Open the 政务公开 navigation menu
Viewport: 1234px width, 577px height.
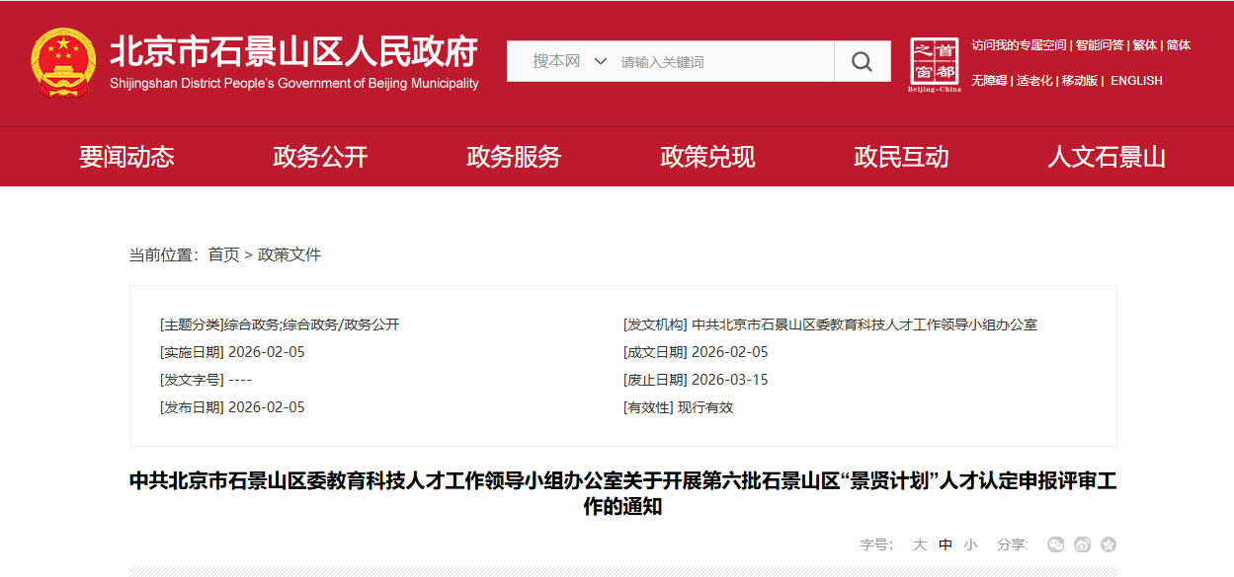tap(320, 157)
